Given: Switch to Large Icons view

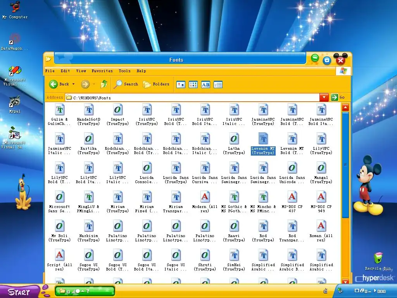Looking at the screenshot, I should 181,85.
